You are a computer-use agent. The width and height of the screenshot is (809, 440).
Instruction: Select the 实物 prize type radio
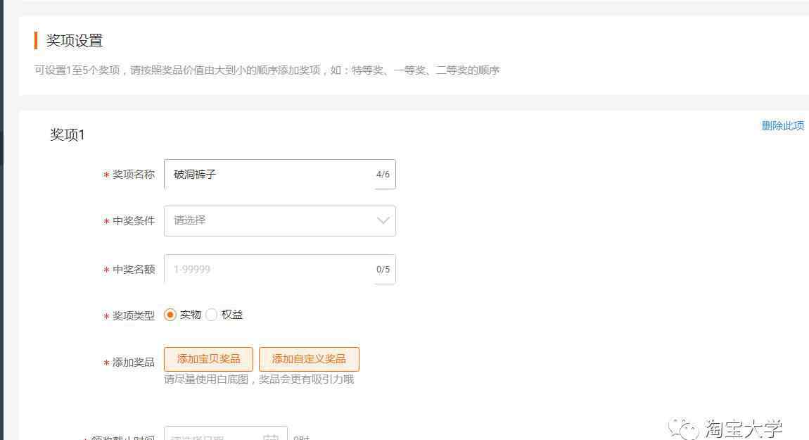(x=170, y=315)
